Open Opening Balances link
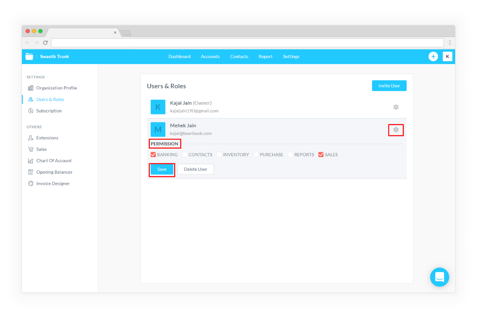The image size is (477, 318). click(54, 172)
